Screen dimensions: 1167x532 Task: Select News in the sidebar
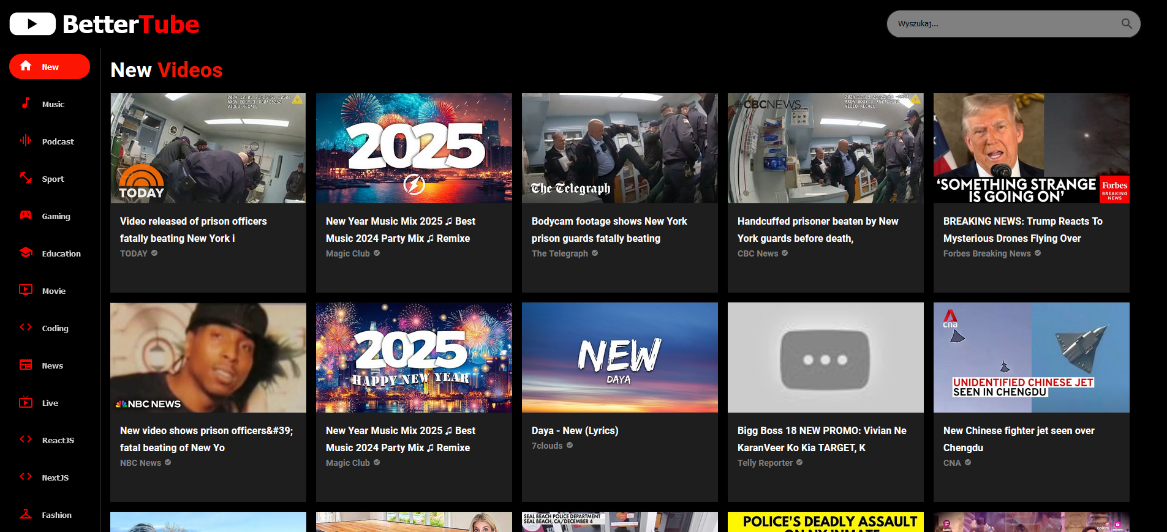(53, 365)
